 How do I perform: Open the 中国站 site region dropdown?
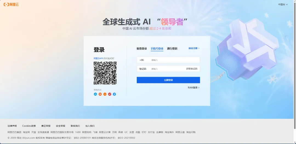click(x=283, y=5)
